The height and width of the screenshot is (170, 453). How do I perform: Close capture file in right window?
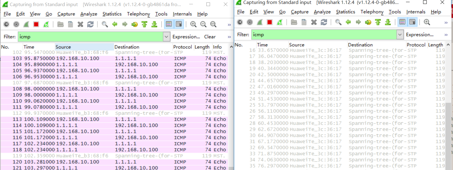click(x=314, y=22)
